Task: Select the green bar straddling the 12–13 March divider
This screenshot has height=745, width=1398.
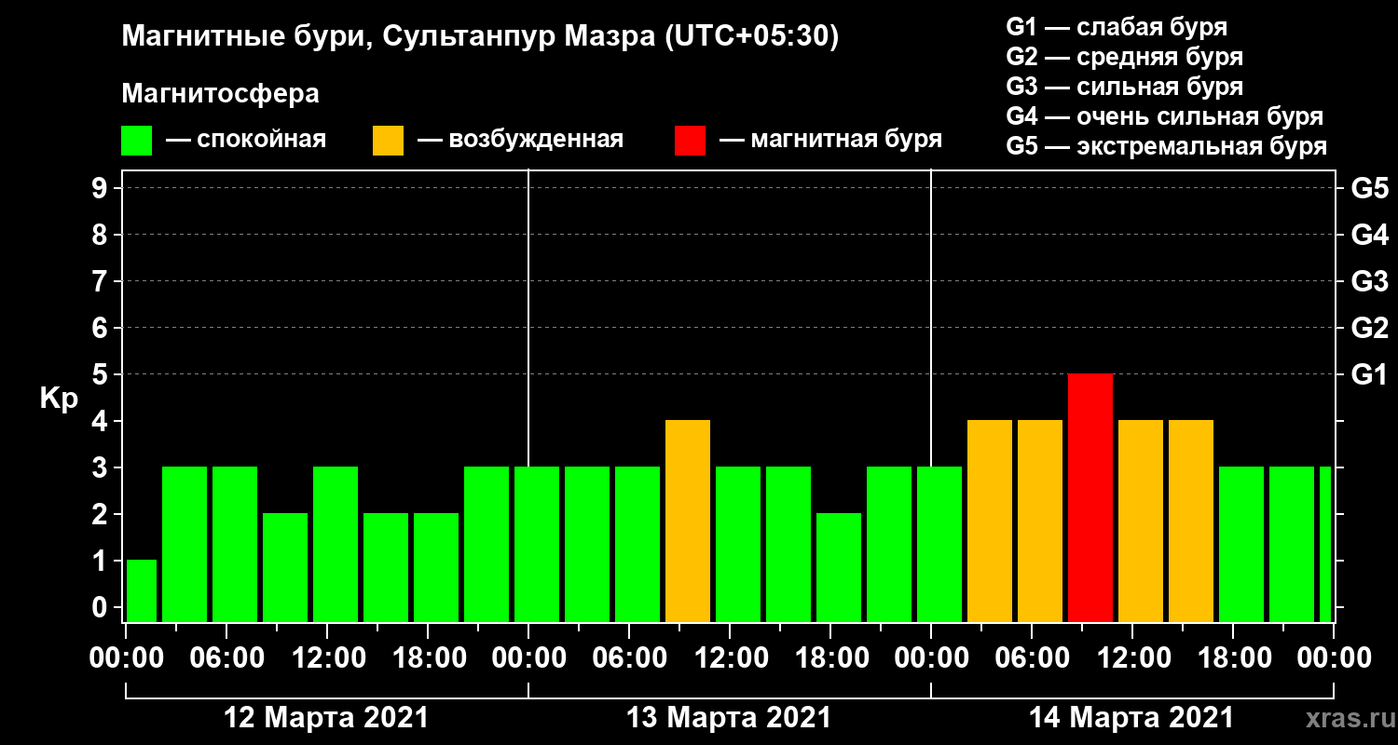Action: click(x=537, y=545)
